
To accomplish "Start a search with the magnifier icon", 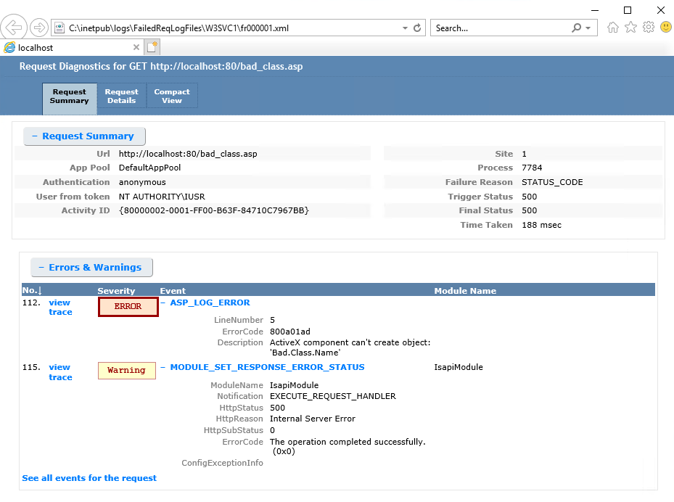I will click(577, 28).
